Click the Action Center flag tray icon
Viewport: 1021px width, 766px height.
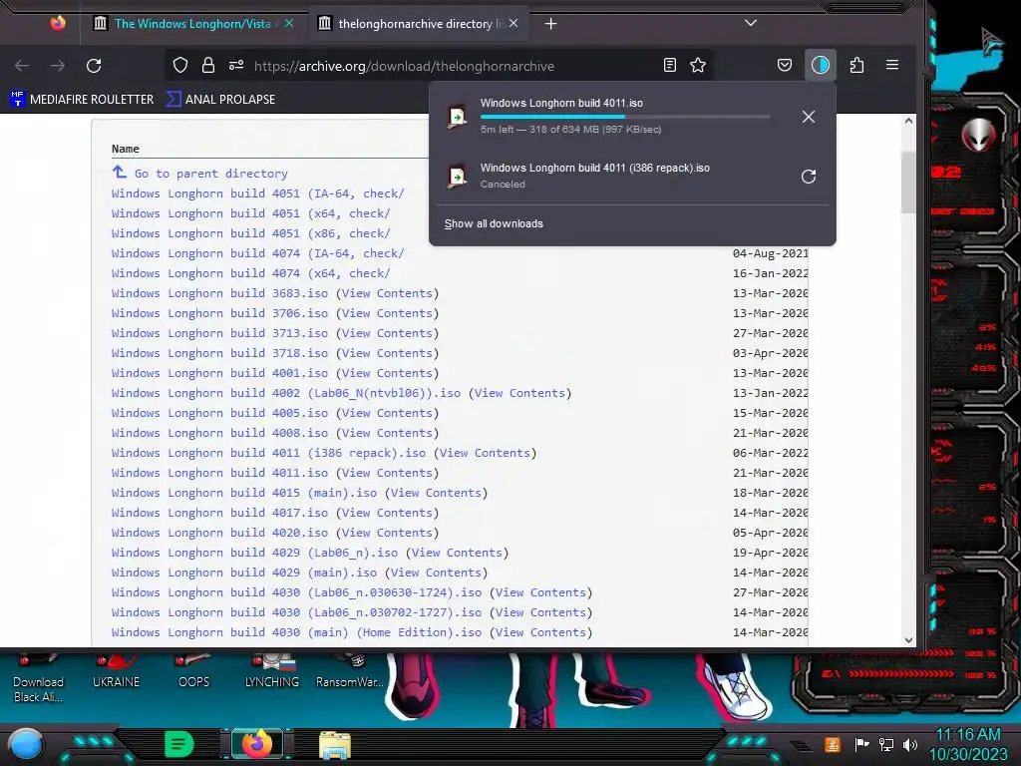862,744
